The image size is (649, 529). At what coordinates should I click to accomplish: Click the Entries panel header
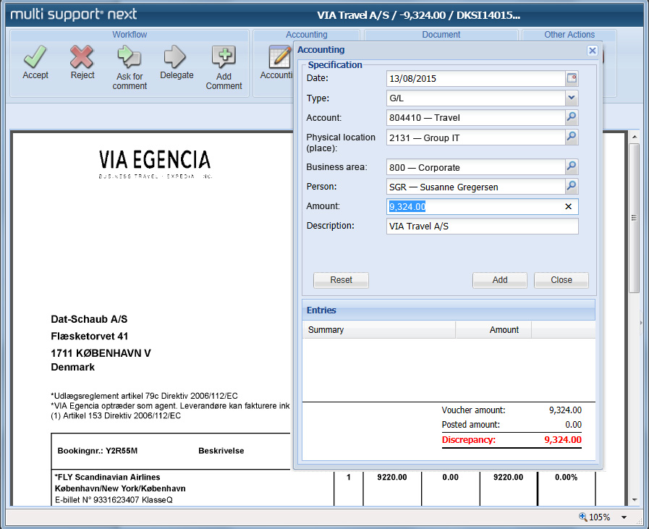click(x=449, y=310)
